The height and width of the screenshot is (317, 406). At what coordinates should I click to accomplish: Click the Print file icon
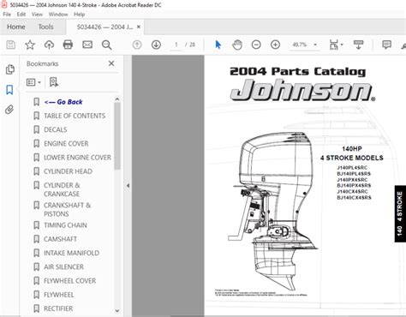click(x=68, y=45)
